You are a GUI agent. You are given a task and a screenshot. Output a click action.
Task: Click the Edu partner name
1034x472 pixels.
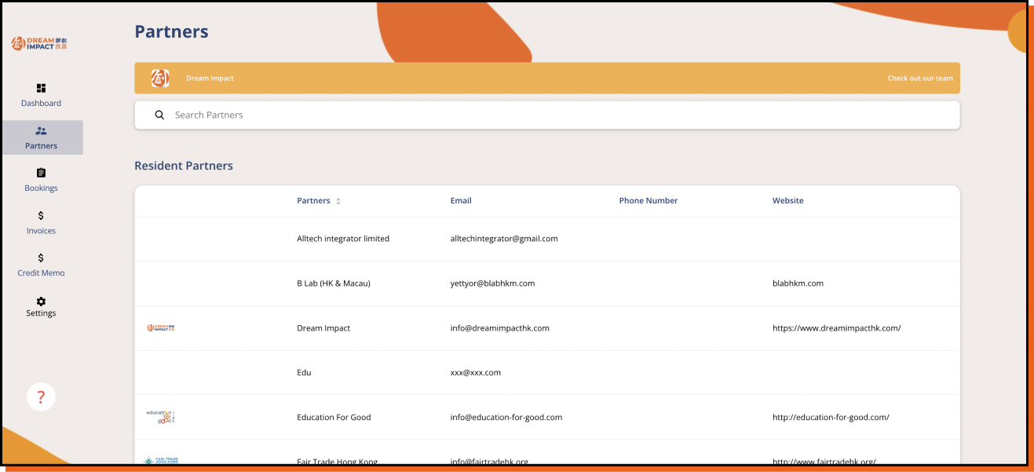click(x=304, y=372)
